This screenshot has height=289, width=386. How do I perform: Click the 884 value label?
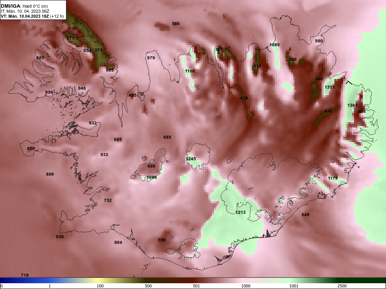tap(118, 242)
